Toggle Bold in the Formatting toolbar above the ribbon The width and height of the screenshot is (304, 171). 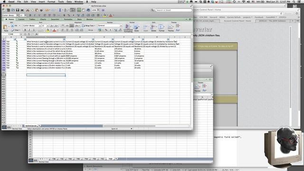click(x=30, y=15)
